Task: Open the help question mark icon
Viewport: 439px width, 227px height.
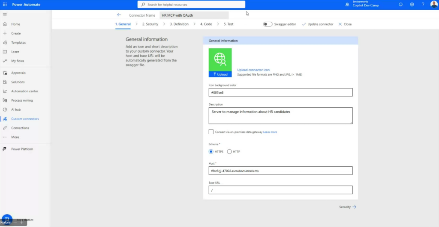Action: point(423,4)
